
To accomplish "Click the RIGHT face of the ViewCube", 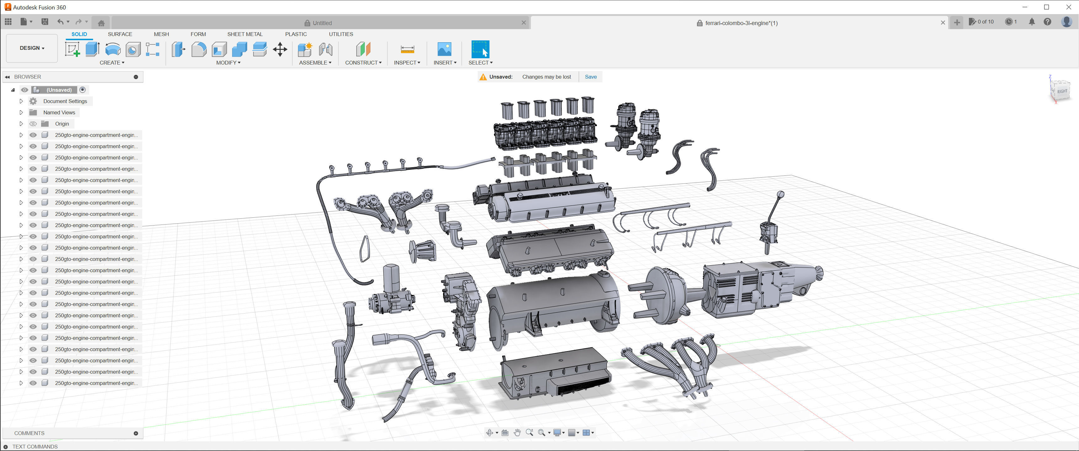I will click(1062, 91).
